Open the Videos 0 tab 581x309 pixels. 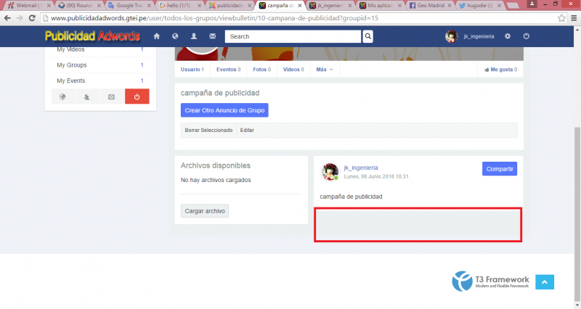293,70
